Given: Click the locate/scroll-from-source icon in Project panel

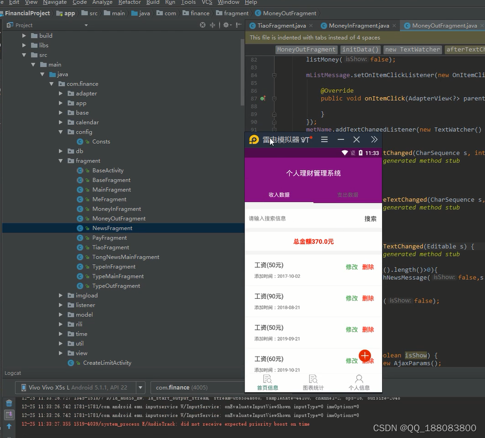Looking at the screenshot, I should point(203,25).
